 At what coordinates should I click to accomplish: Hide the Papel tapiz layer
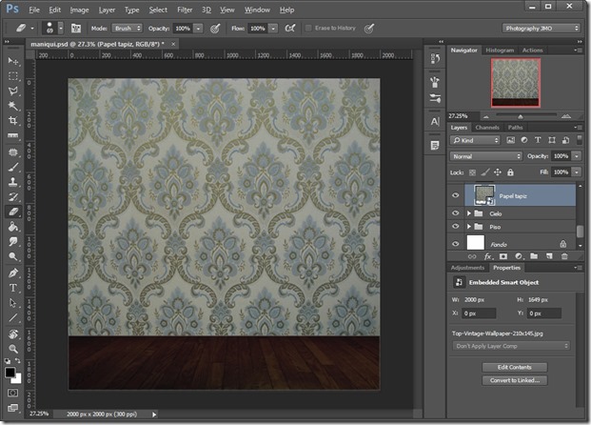pyautogui.click(x=455, y=195)
